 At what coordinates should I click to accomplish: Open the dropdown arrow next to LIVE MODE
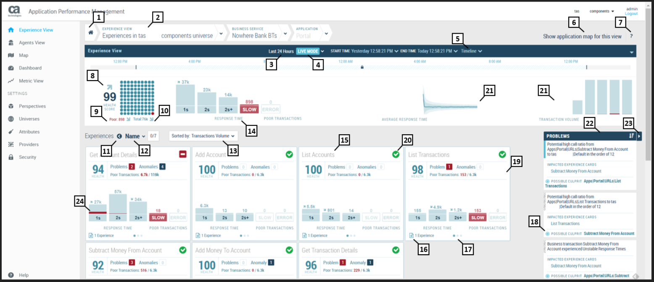click(x=322, y=51)
